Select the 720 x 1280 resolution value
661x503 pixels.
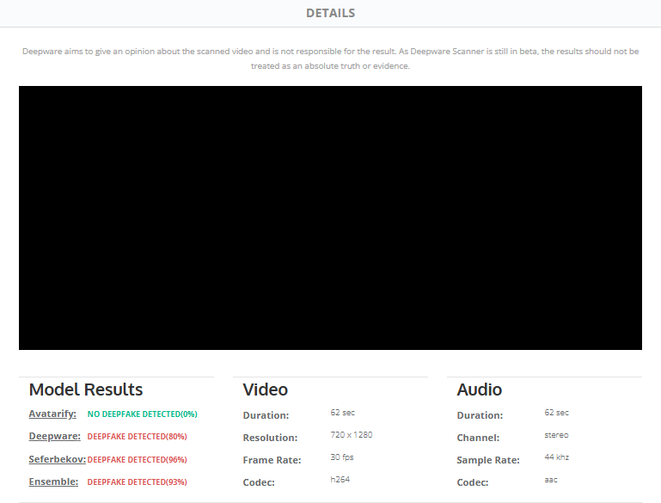tap(351, 435)
